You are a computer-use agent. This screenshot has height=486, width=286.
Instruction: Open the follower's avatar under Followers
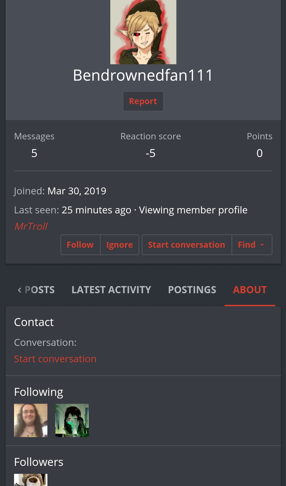click(31, 480)
